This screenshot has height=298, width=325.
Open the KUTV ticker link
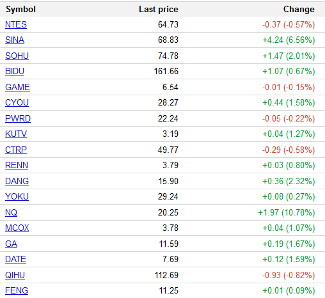[16, 134]
